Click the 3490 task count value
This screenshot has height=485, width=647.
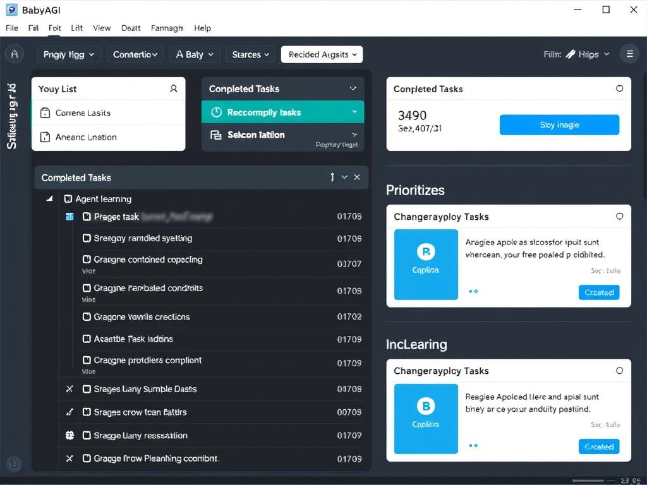coord(412,115)
